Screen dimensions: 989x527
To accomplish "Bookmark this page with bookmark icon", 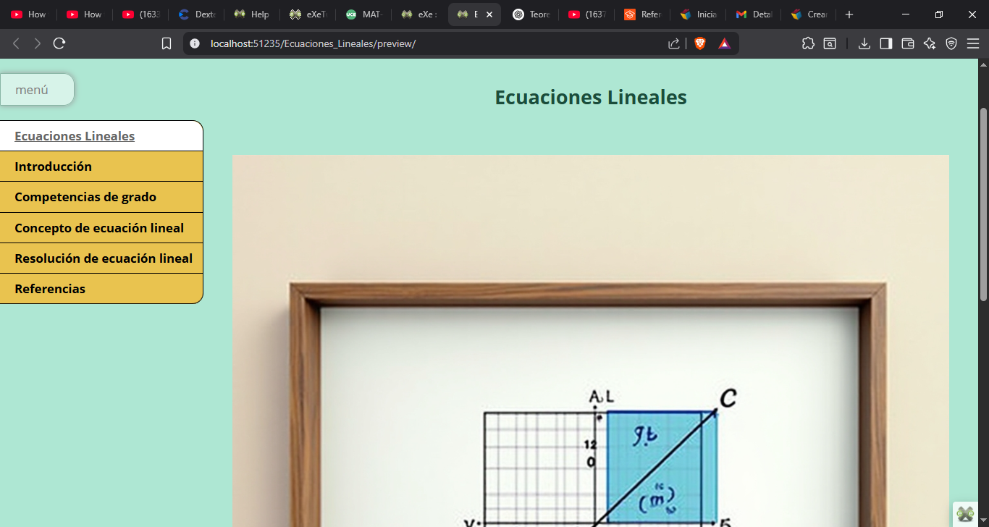I will [x=167, y=43].
